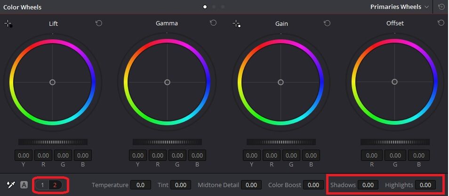Reset the Gain color wheel

click(327, 23)
